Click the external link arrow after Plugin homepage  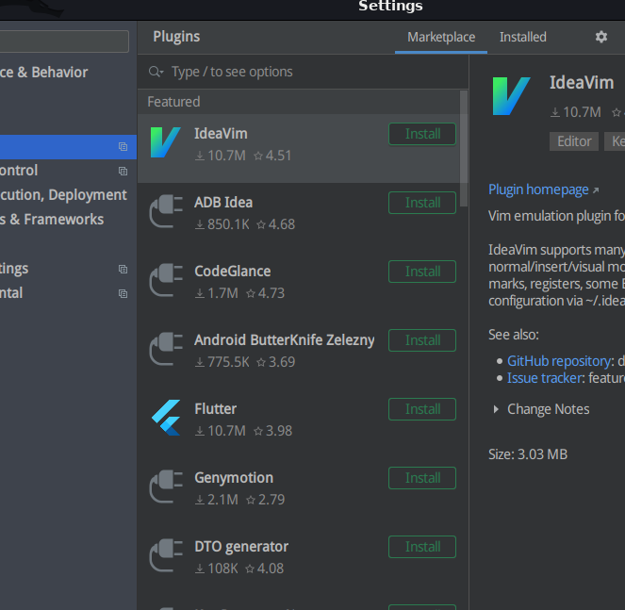(x=596, y=190)
